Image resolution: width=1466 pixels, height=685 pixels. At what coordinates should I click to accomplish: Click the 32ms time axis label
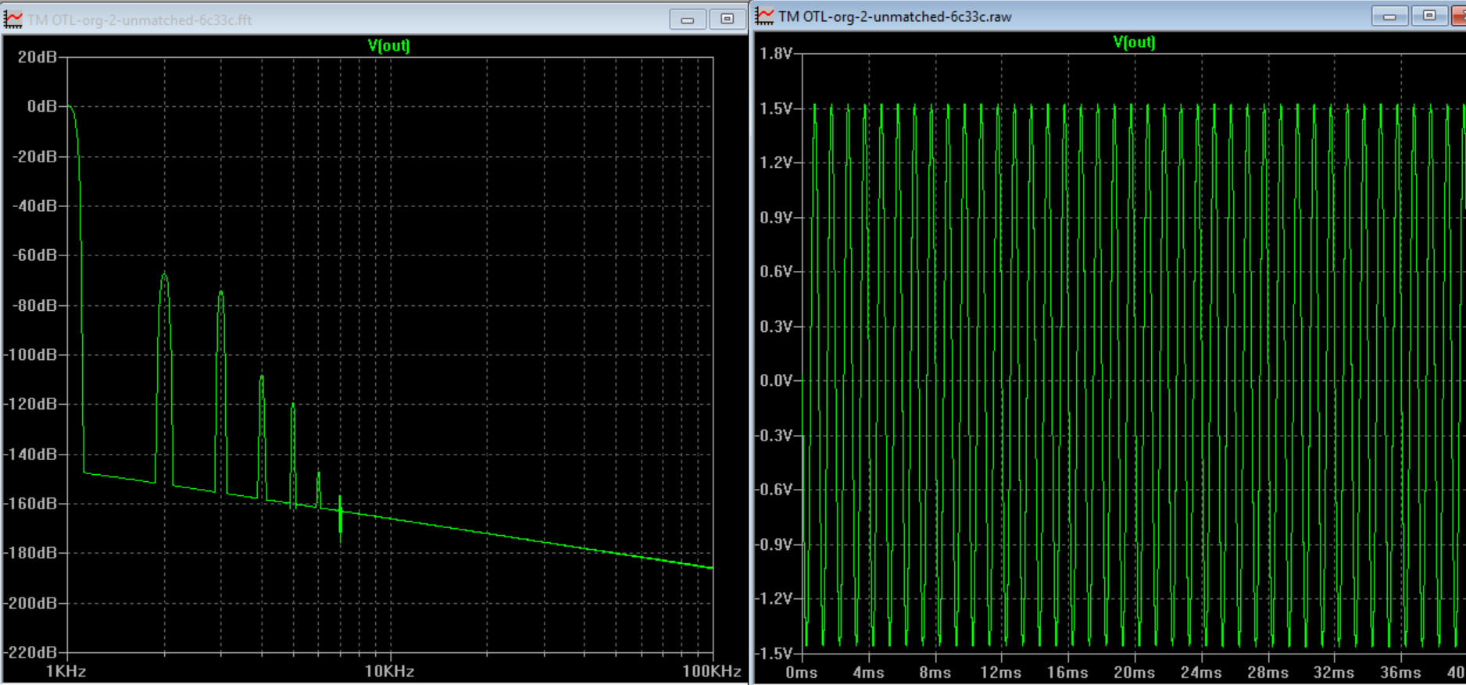(1334, 673)
